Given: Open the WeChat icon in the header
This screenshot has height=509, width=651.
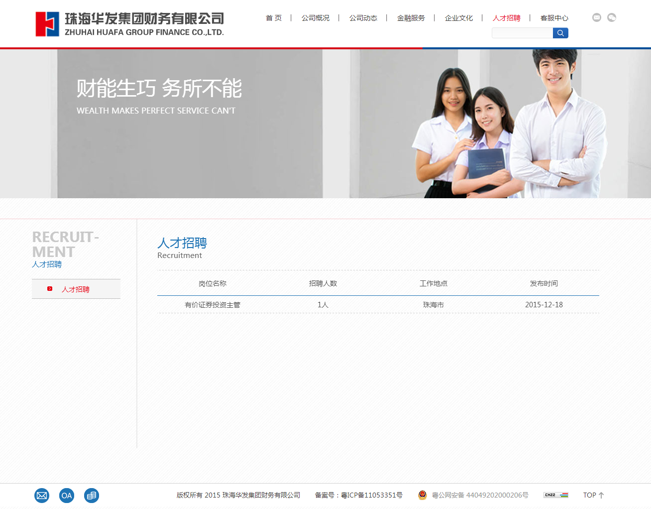Looking at the screenshot, I should [x=611, y=17].
